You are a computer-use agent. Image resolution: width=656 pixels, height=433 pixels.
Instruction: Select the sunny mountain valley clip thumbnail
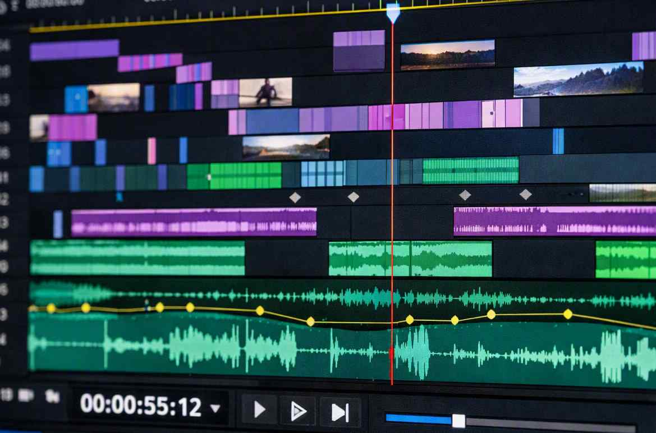[x=578, y=79]
